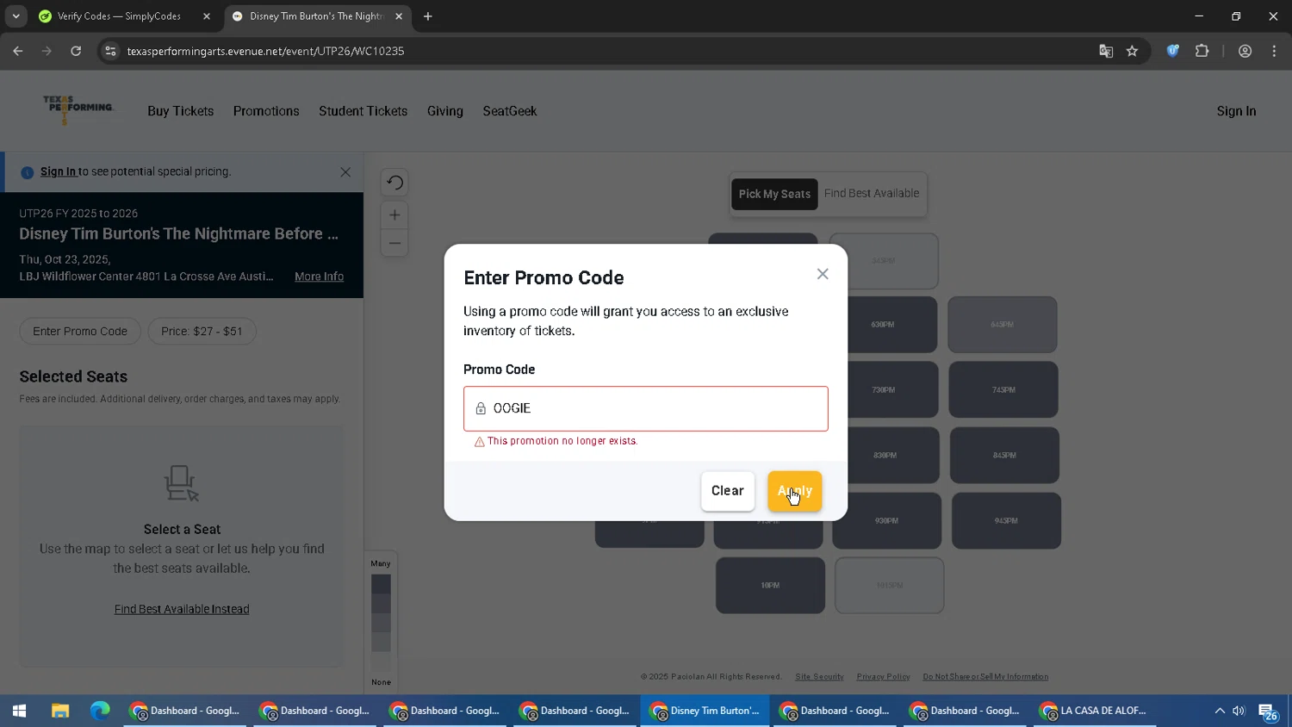Reset the seat map view icon
Image resolution: width=1292 pixels, height=727 pixels.
[x=394, y=183]
